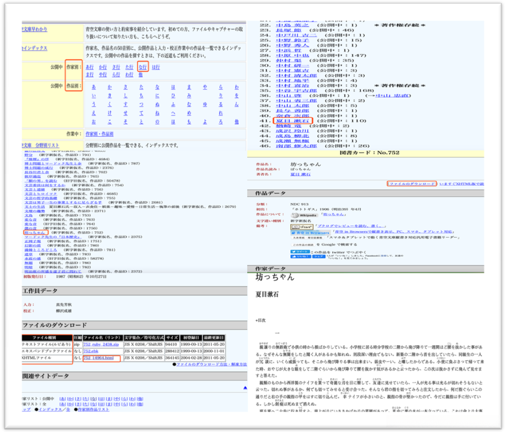Jump to ファイルのダウンロード section link
Viewport: 506px width, 432px height.
[412, 184]
